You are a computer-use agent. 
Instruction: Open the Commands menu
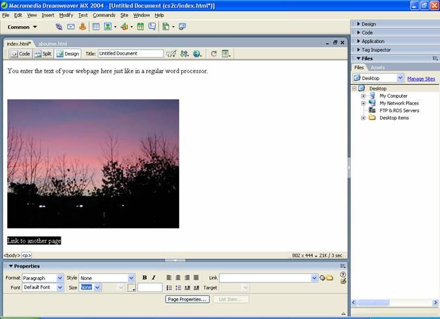[104, 15]
